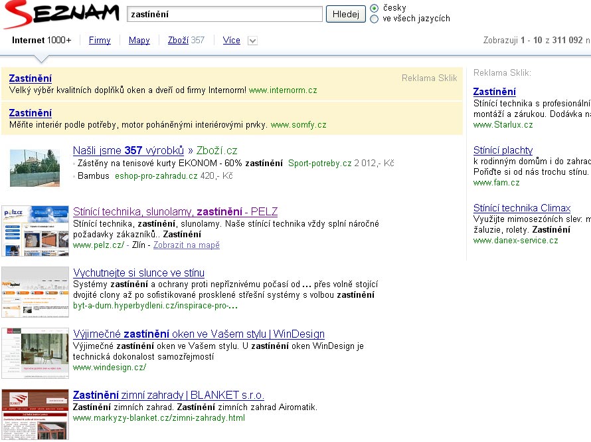Visit the www.internorm.cz address
Screen dimensions: 591x442
(283, 90)
